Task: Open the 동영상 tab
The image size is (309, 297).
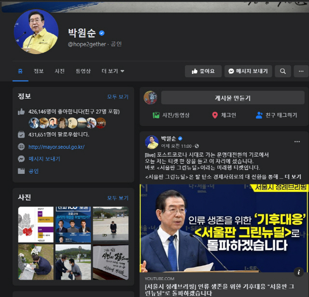Action: (83, 71)
